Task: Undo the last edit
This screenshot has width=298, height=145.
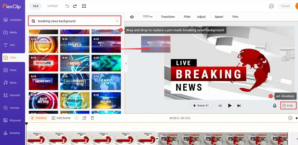Action: point(67,6)
